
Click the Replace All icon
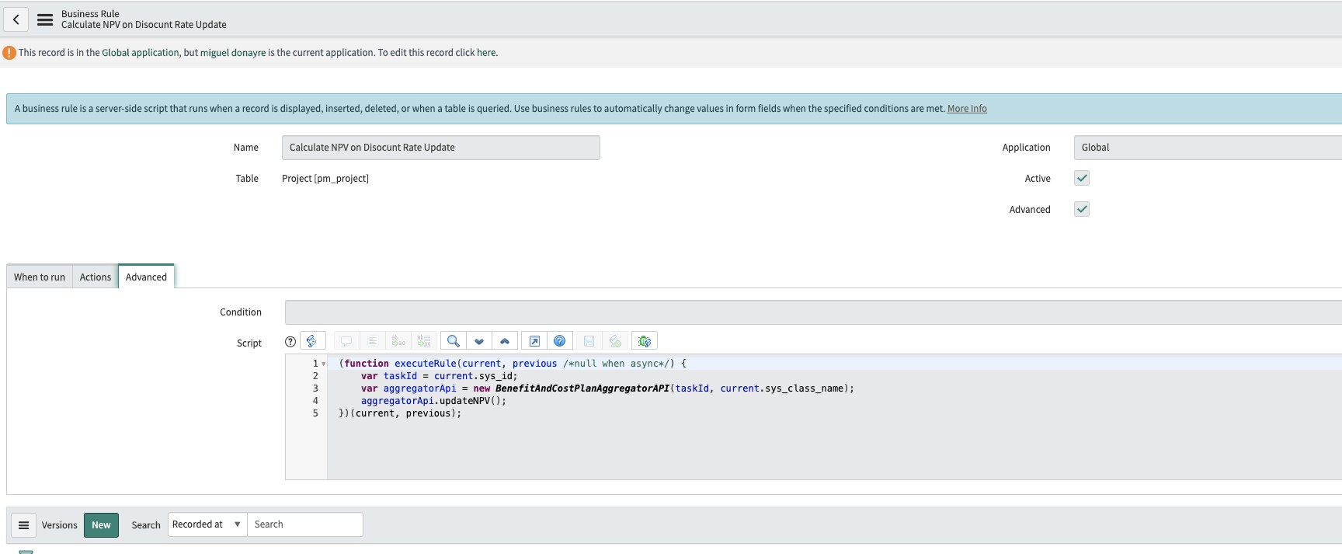point(424,341)
